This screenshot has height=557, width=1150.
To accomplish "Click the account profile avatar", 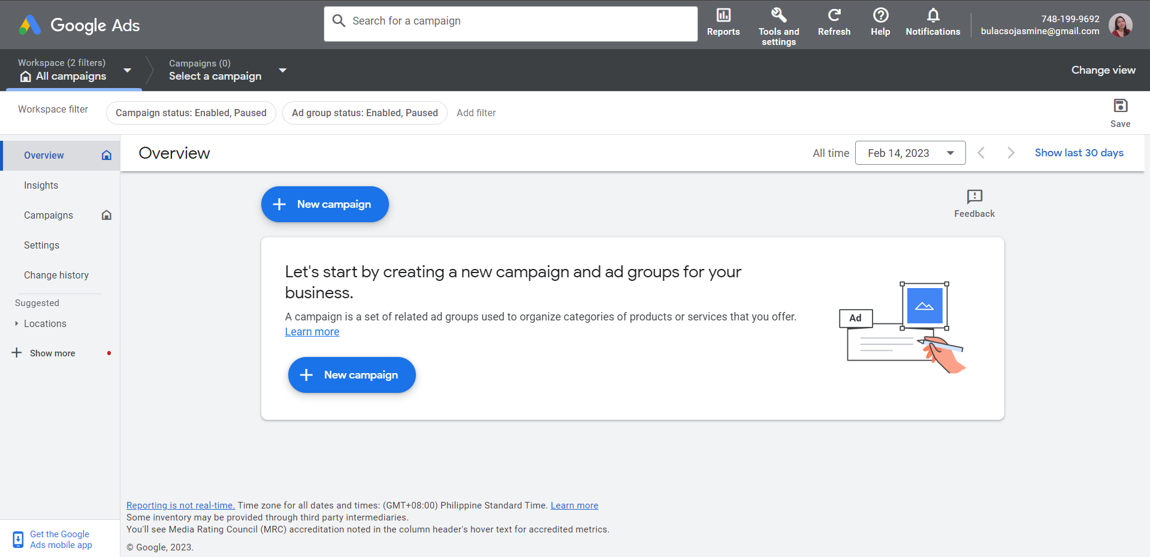I will 1121,25.
